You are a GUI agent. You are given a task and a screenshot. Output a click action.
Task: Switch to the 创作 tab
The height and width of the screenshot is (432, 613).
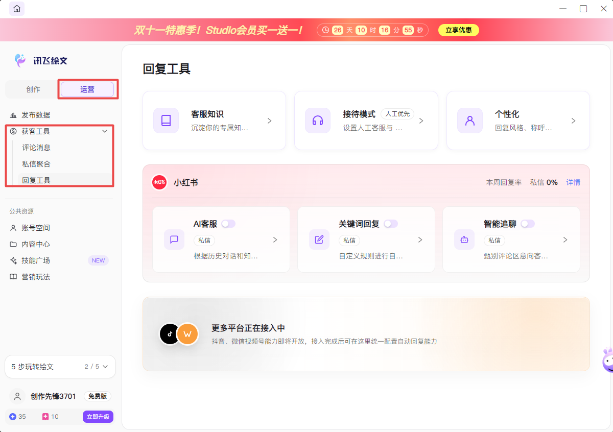(33, 89)
